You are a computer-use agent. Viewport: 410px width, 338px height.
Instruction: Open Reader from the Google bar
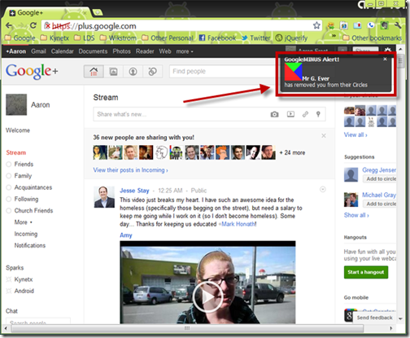coord(145,51)
